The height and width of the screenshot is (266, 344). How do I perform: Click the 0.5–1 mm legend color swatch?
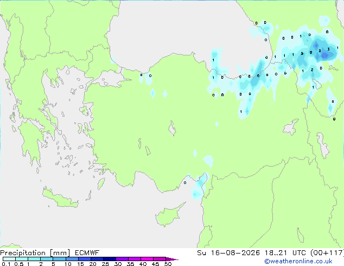[22, 259]
